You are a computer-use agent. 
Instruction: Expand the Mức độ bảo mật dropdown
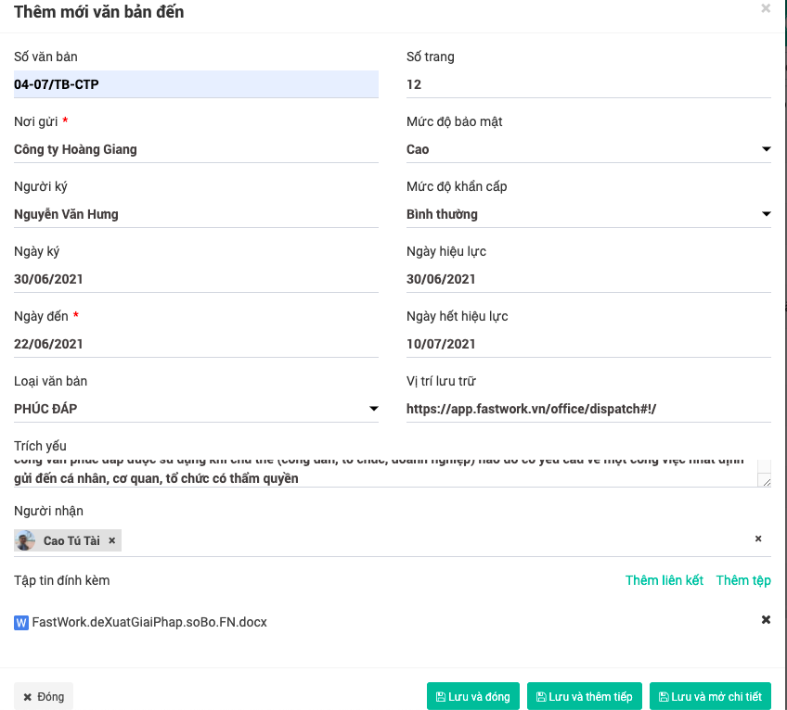(766, 149)
